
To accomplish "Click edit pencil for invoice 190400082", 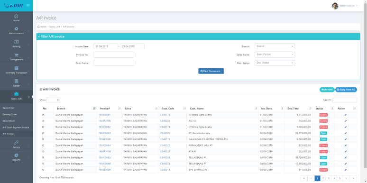I will coord(346,127).
